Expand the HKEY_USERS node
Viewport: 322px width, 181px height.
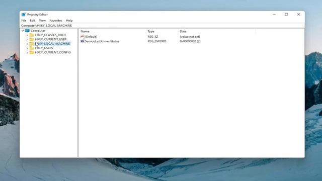pos(27,48)
